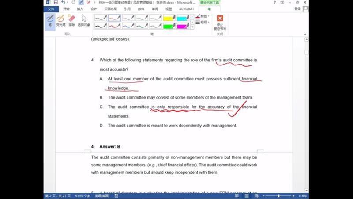Click the Save icon in quick access toolbar
Screen dimensions: 353x199
point(56,3)
